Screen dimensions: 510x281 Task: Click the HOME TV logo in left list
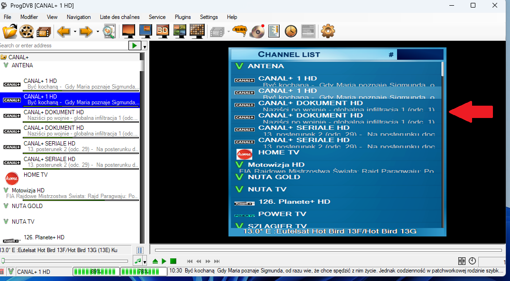(x=12, y=179)
